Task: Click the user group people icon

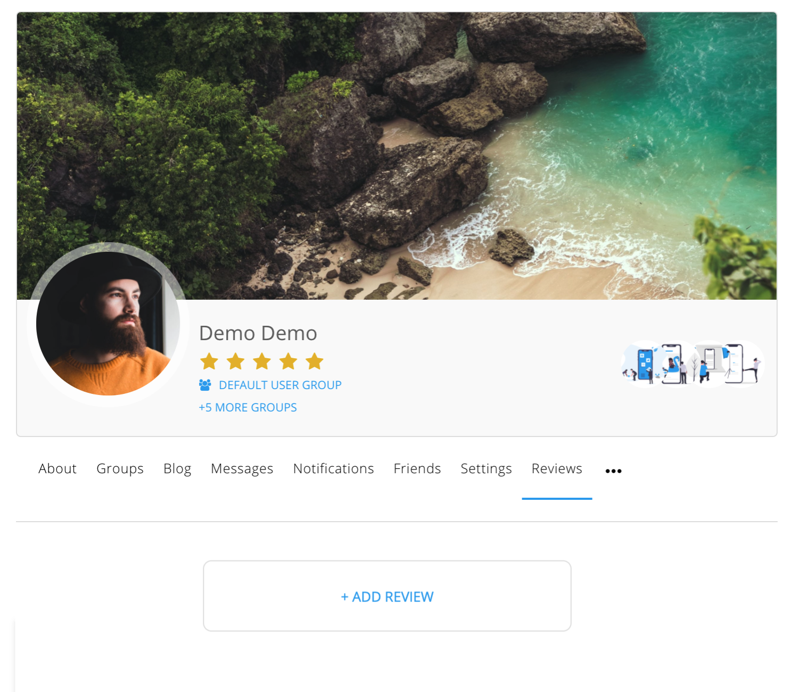Action: pyautogui.click(x=205, y=385)
